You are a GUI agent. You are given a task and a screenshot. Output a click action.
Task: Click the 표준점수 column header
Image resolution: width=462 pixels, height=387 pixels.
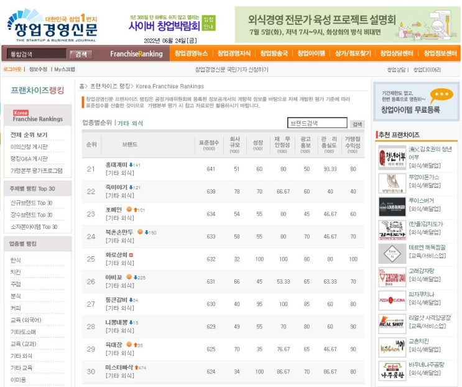click(x=209, y=144)
